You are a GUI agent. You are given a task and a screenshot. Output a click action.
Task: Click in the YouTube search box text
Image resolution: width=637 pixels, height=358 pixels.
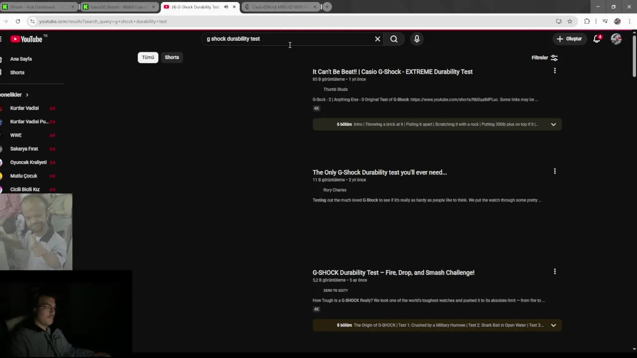point(233,39)
